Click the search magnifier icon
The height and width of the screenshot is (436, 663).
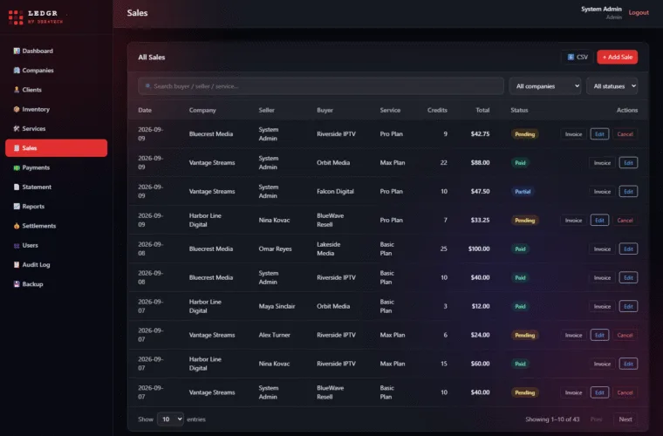(x=147, y=86)
